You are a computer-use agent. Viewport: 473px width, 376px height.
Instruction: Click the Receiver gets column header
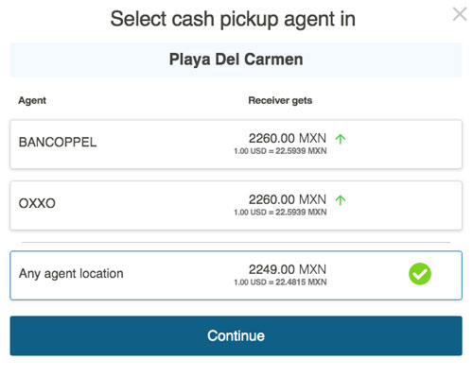[280, 100]
